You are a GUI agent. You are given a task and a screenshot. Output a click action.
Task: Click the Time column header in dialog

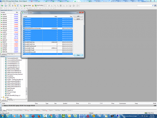point(65,16)
